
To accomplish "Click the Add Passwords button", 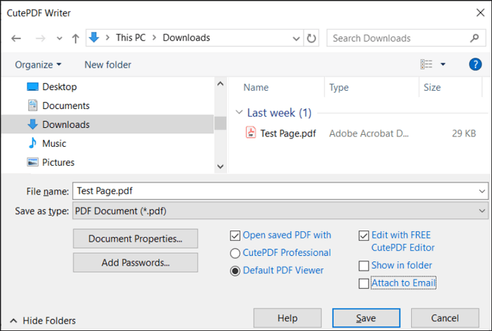I will click(136, 263).
